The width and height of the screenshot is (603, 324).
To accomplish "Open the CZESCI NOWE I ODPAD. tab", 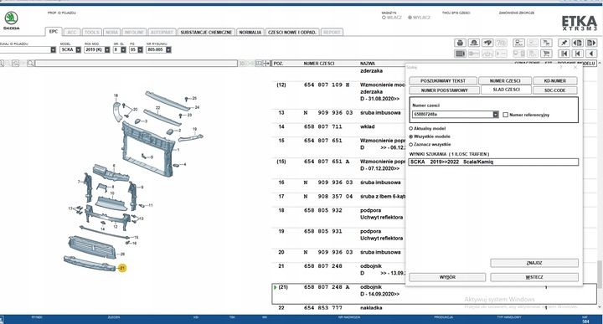I will (x=292, y=33).
